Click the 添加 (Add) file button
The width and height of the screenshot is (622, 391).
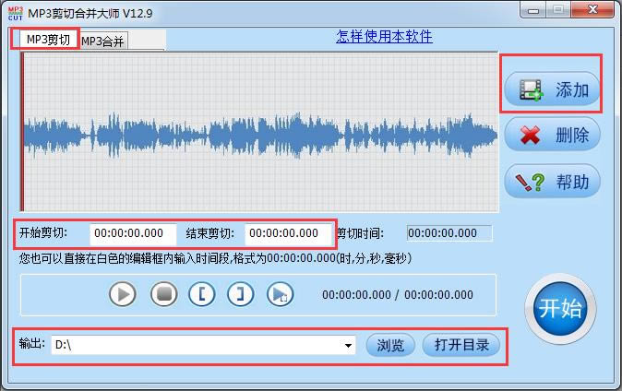[x=552, y=89]
